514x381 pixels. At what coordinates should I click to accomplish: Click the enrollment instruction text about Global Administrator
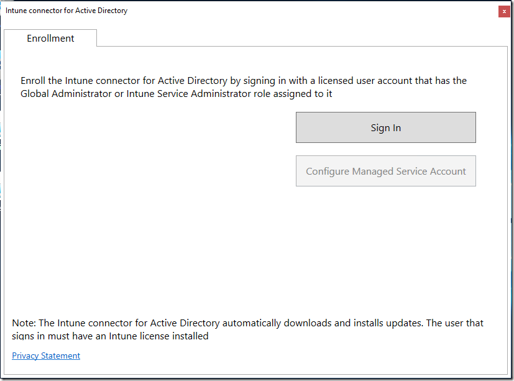pyautogui.click(x=244, y=87)
